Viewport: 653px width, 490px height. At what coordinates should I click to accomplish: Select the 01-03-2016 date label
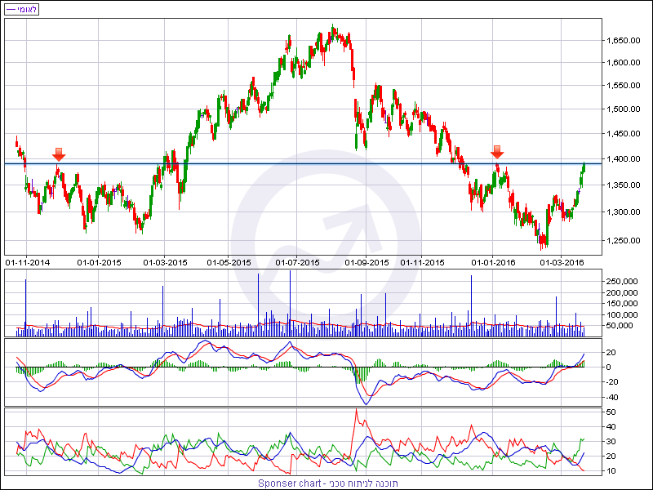(563, 262)
